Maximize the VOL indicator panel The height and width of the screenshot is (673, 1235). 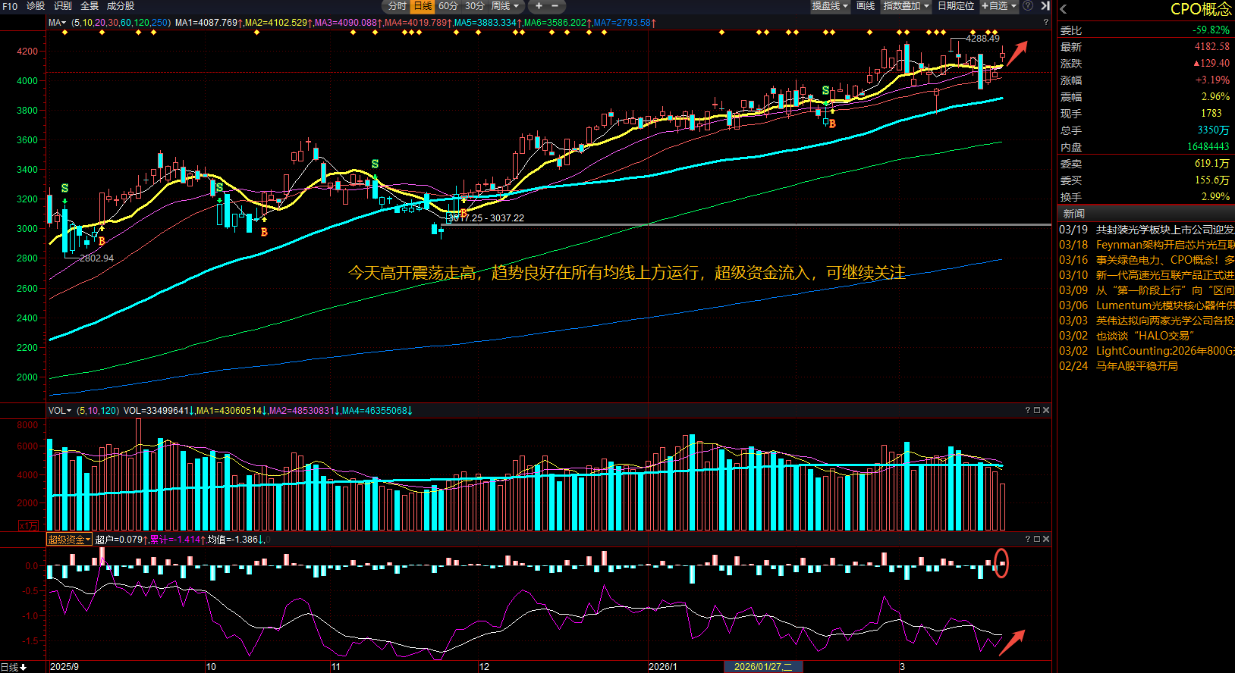click(x=1037, y=410)
